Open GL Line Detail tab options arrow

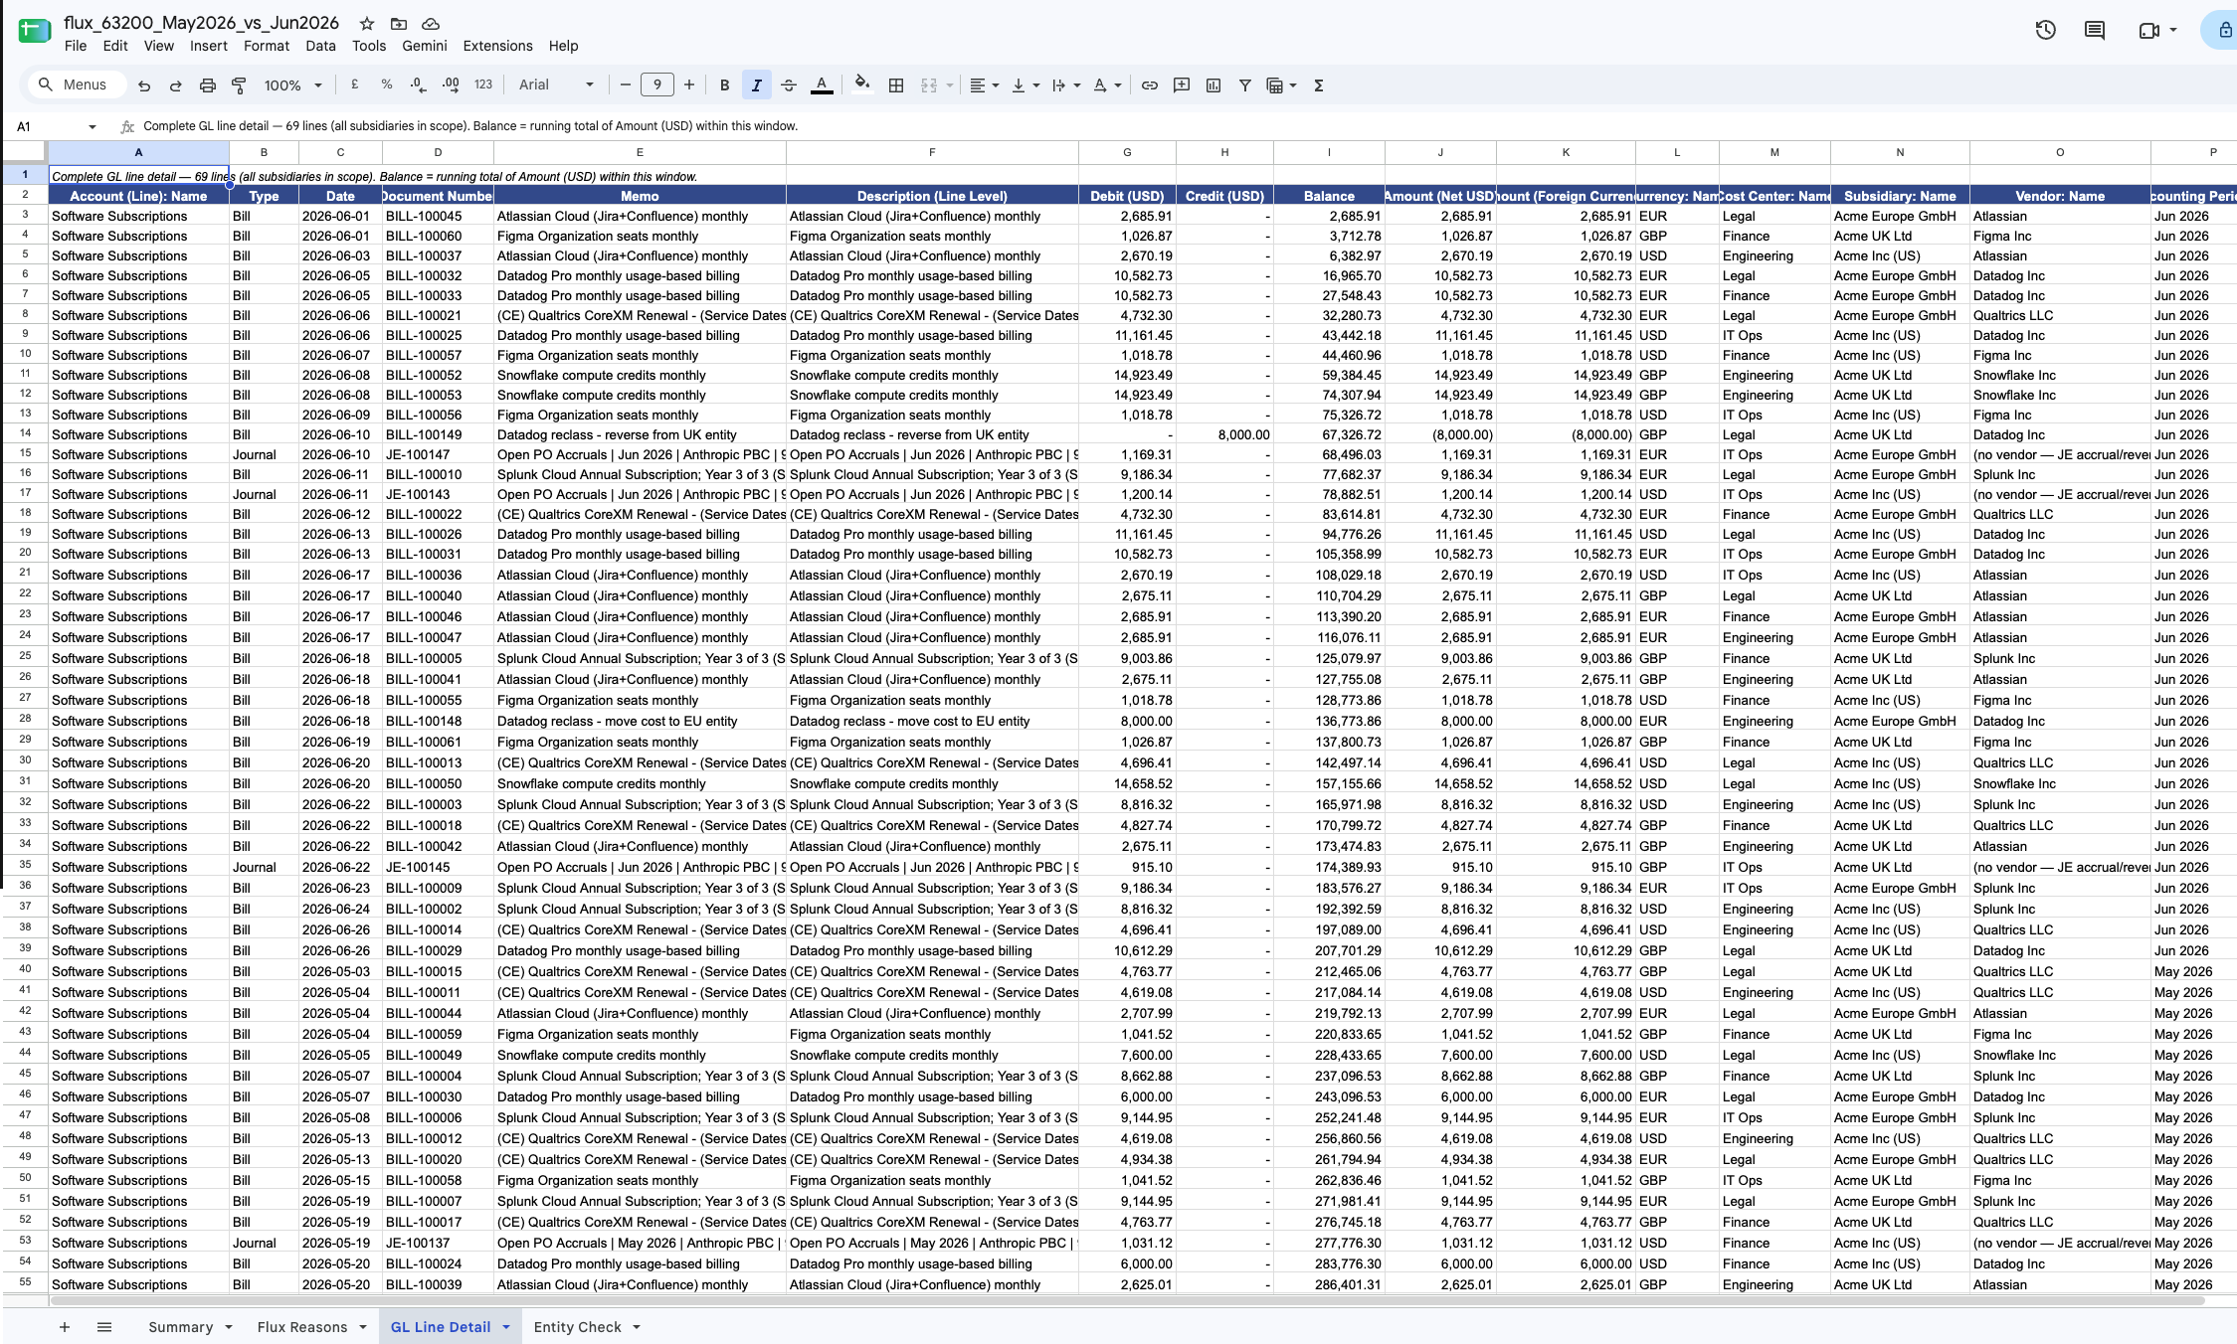[x=506, y=1327]
